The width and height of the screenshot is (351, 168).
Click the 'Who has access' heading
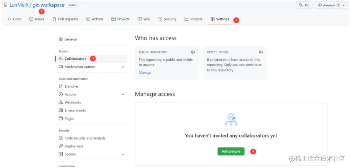point(156,38)
